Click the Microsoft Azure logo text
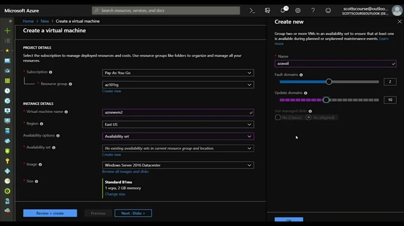 (x=22, y=11)
